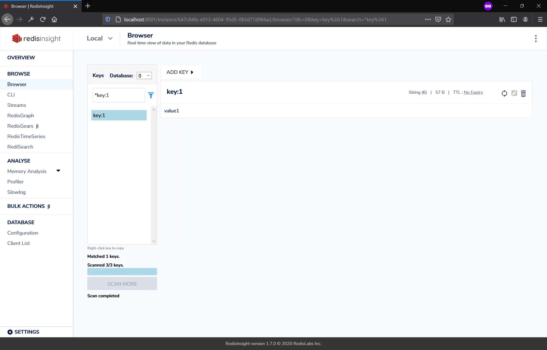Open the CLI page in sidebar
Screen dimensions: 547x350
11,95
